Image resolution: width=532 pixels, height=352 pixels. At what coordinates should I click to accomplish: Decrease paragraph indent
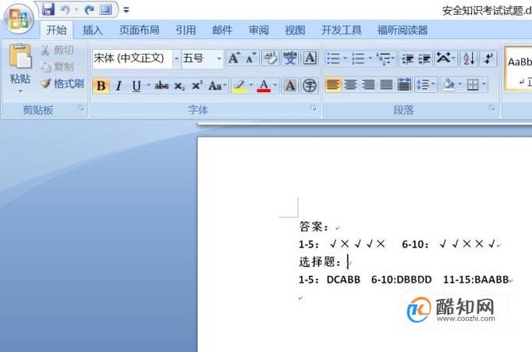(x=407, y=59)
